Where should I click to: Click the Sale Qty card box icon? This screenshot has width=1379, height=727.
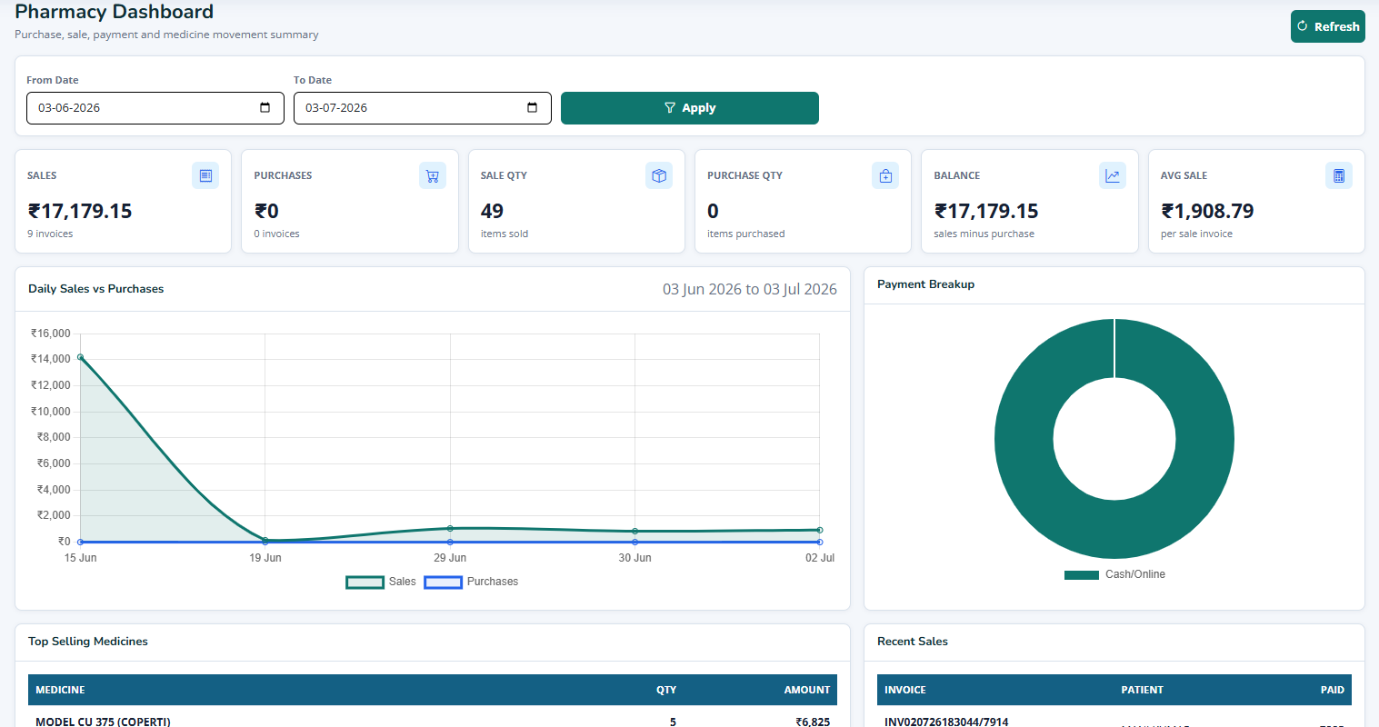pos(659,175)
